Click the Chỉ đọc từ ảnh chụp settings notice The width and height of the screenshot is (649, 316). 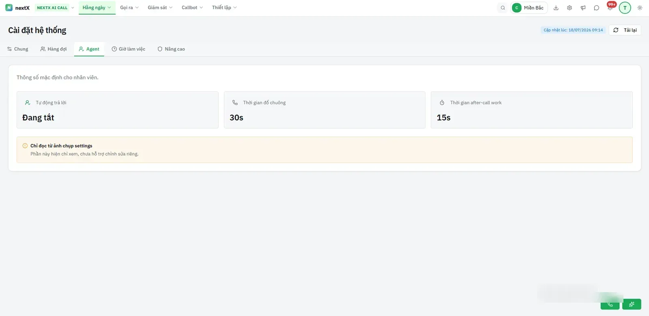point(324,150)
